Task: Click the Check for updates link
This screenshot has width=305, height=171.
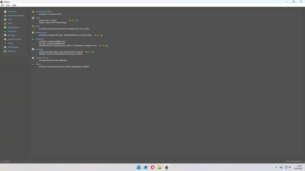Action: click(x=294, y=161)
